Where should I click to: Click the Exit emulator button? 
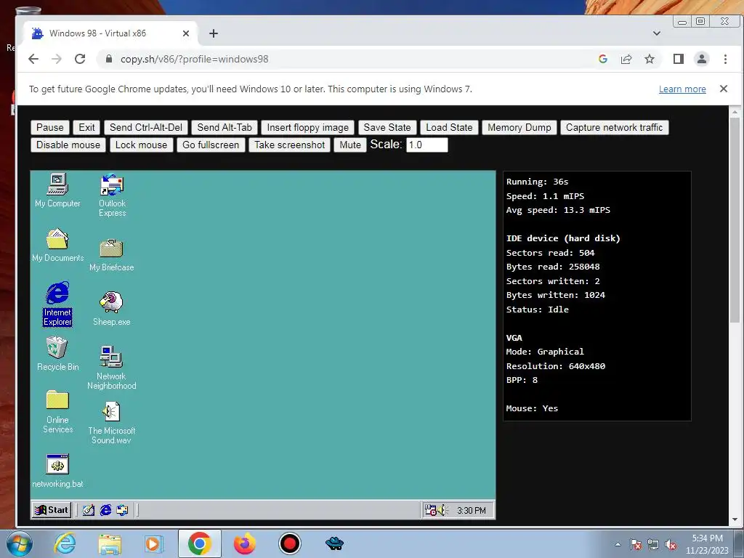click(x=86, y=128)
